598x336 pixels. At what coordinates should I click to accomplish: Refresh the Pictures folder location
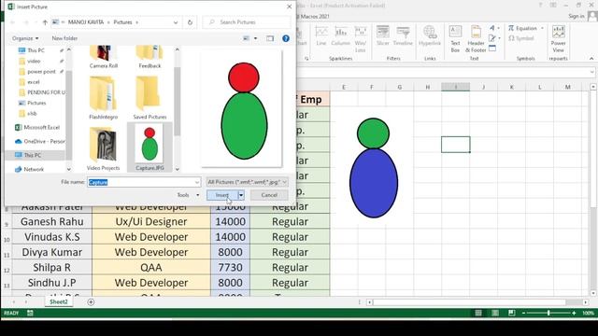[x=190, y=22]
